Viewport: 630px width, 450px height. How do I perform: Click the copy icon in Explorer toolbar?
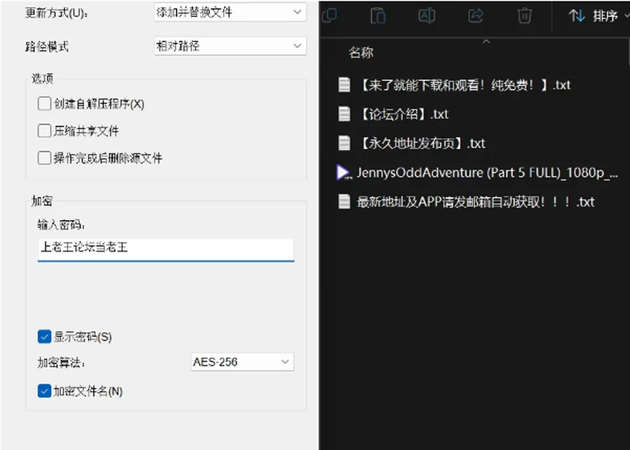[x=329, y=16]
